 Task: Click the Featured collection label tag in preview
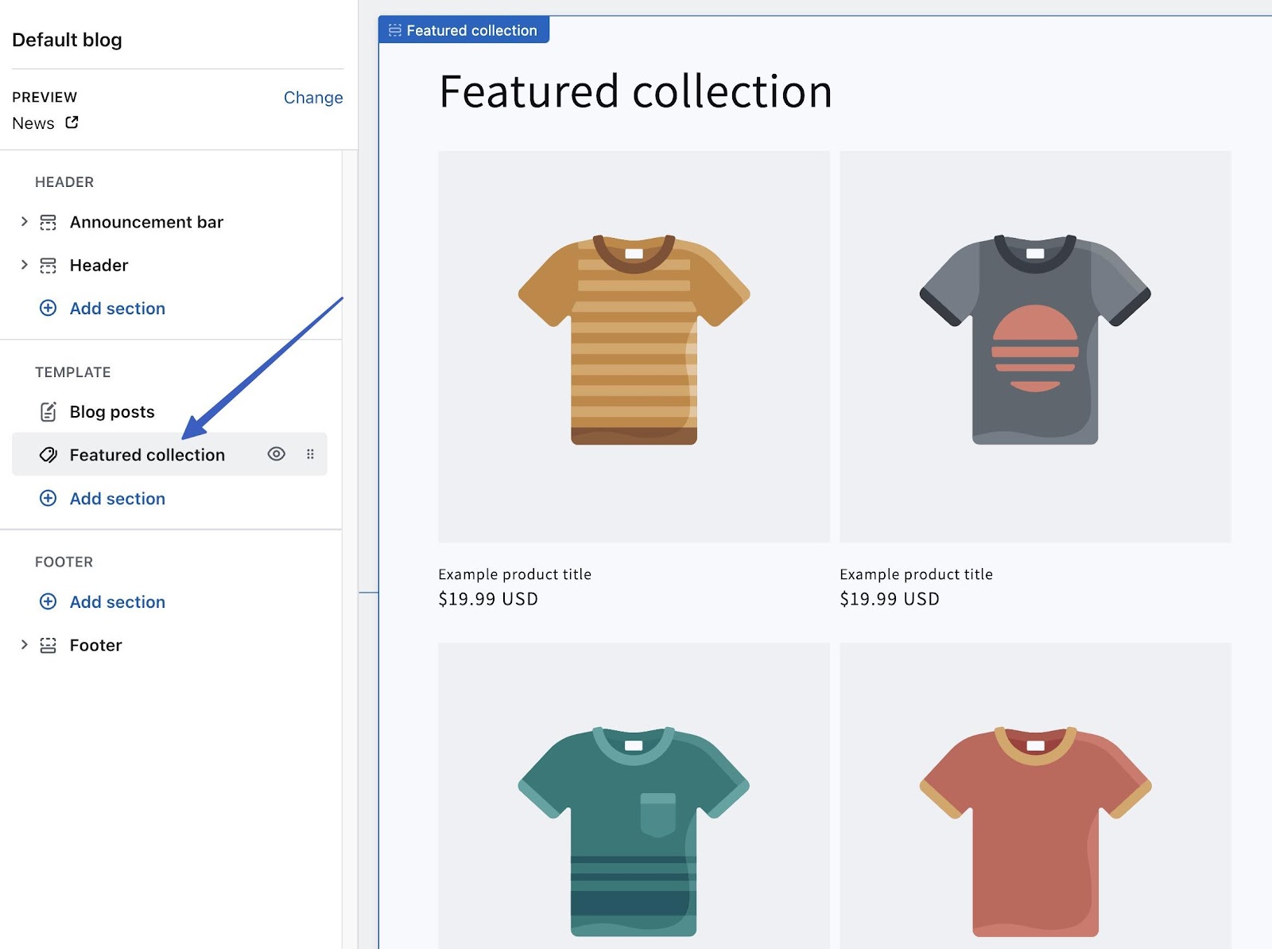point(463,30)
